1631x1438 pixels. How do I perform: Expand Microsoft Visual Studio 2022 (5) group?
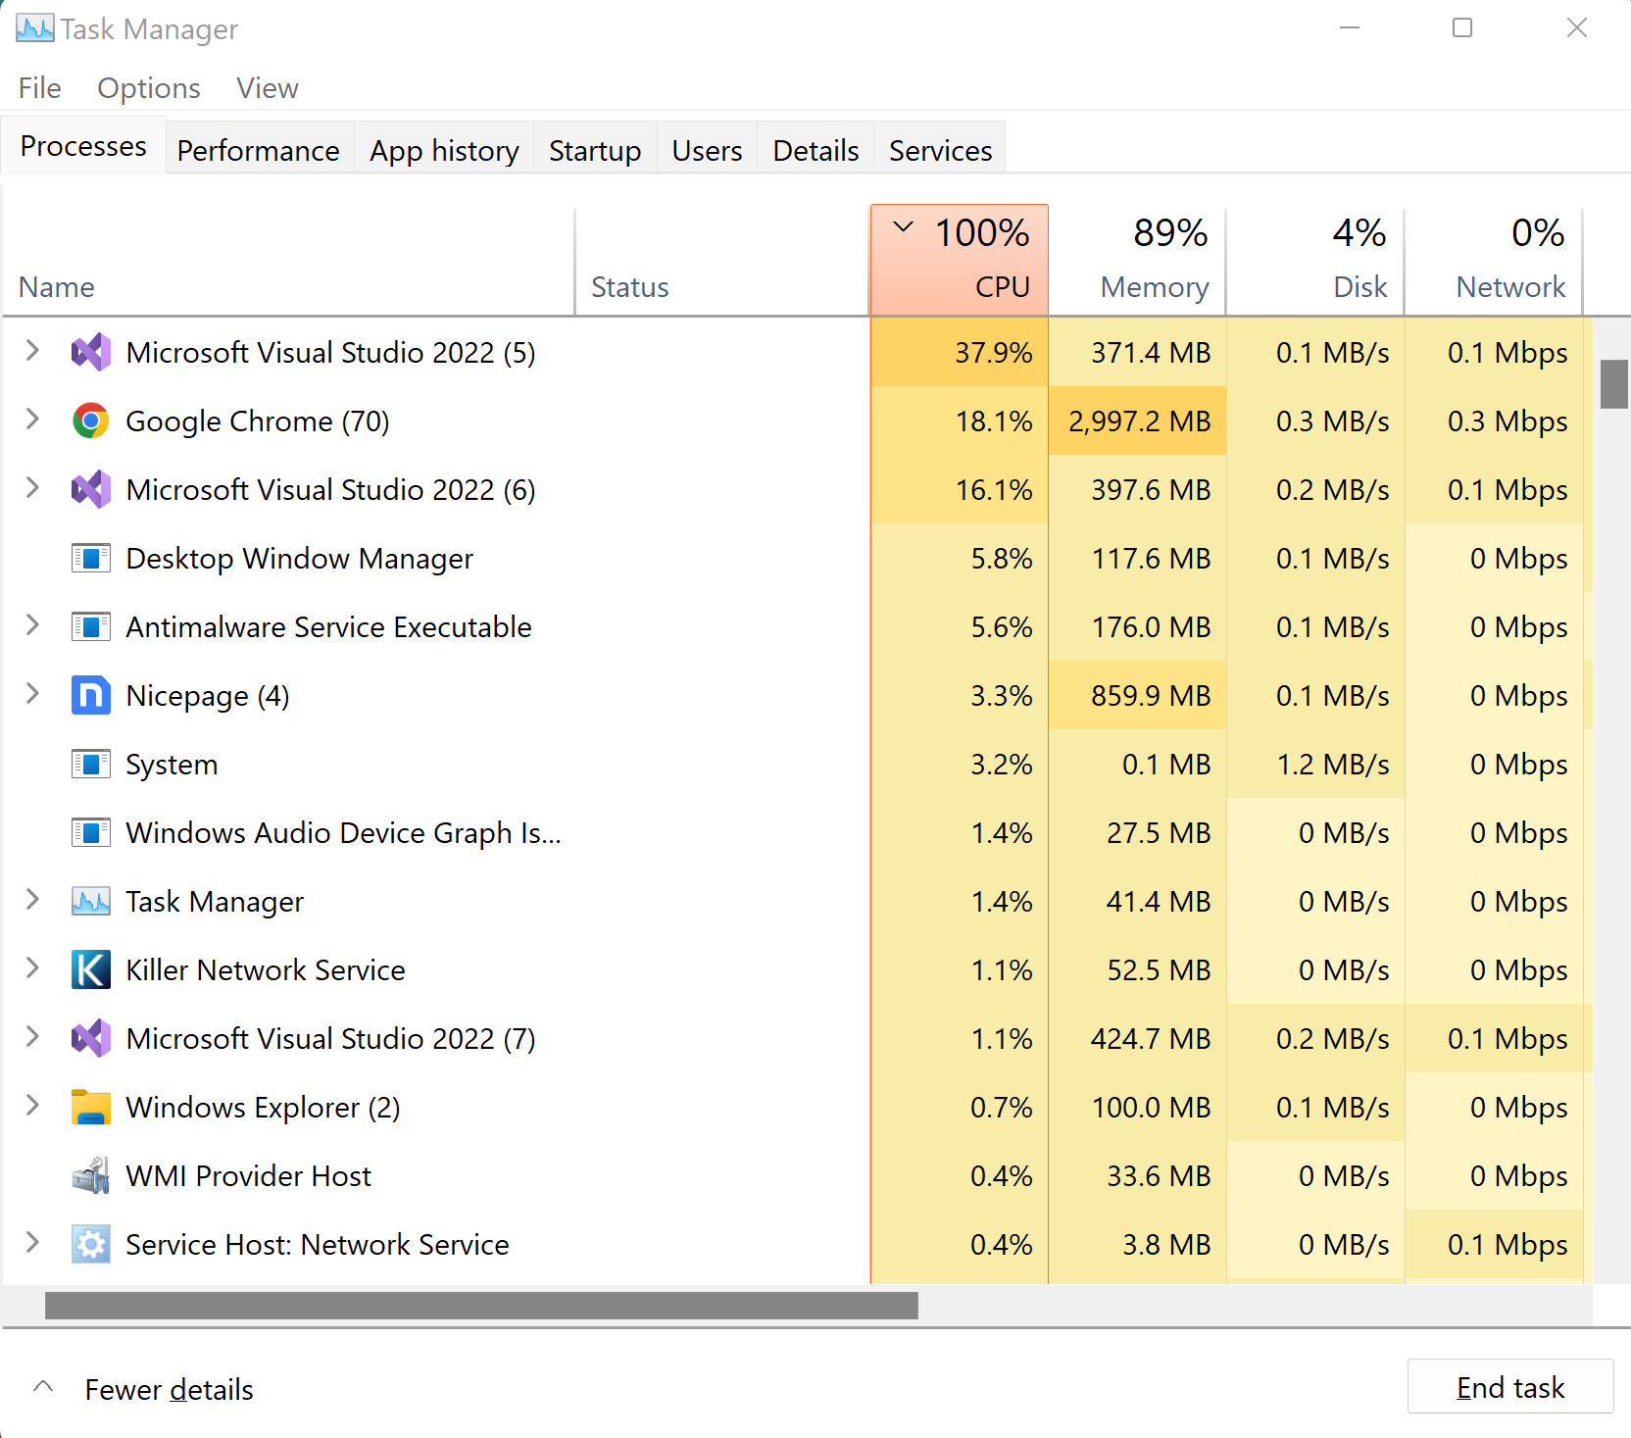pyautogui.click(x=32, y=350)
